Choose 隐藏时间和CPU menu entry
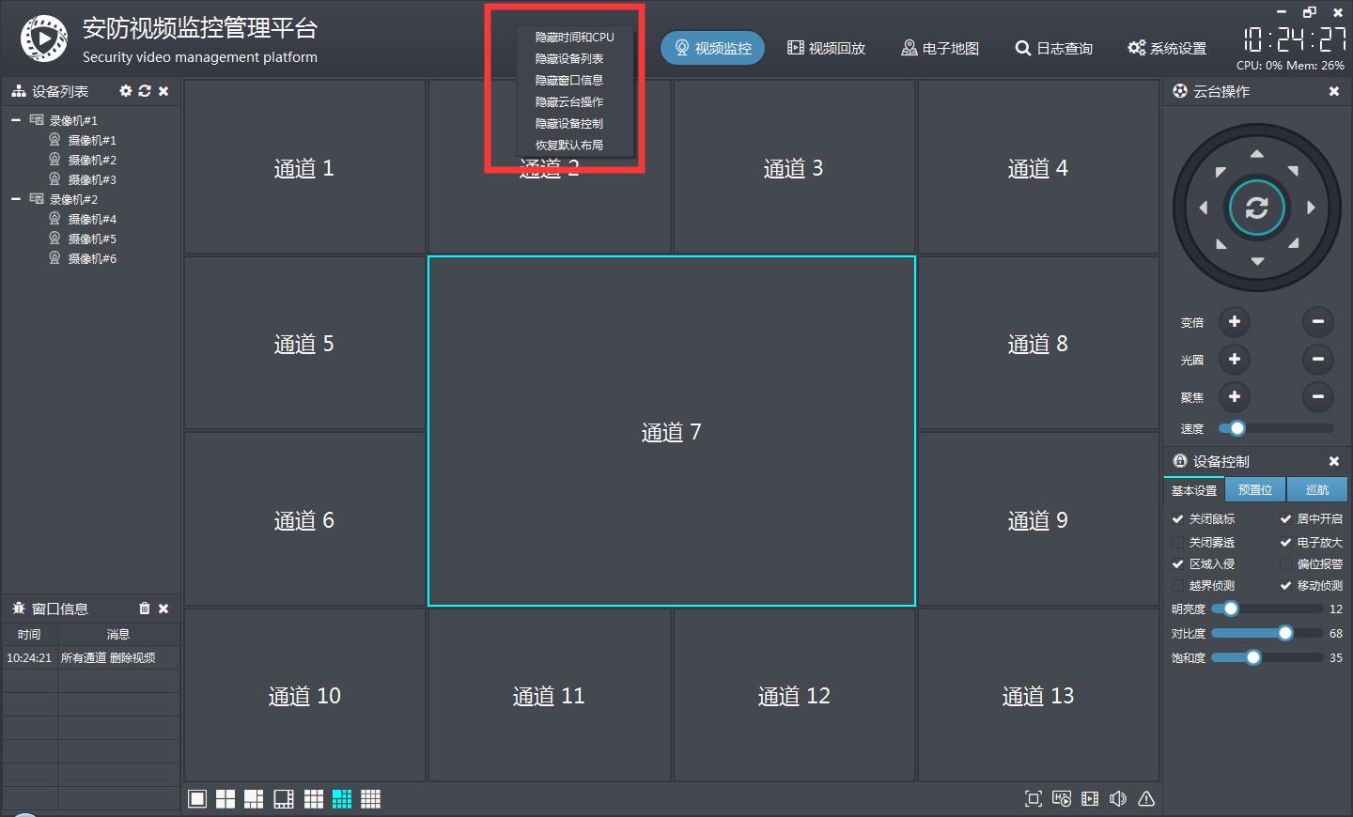 (x=575, y=38)
